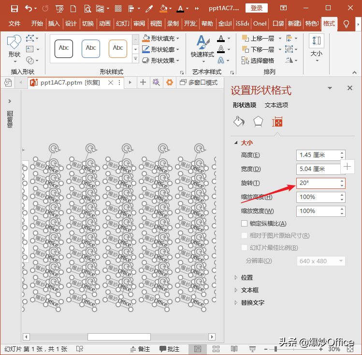
Task: Select the orange outline Abc style
Action: tap(118, 48)
